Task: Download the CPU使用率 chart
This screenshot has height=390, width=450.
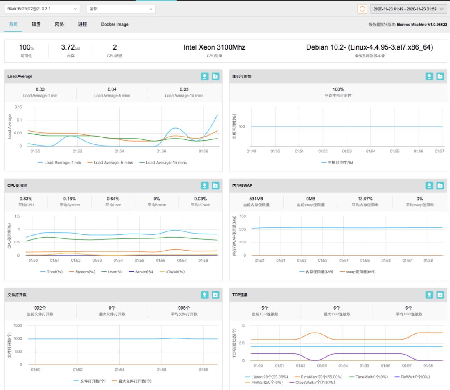Action: [x=205, y=186]
